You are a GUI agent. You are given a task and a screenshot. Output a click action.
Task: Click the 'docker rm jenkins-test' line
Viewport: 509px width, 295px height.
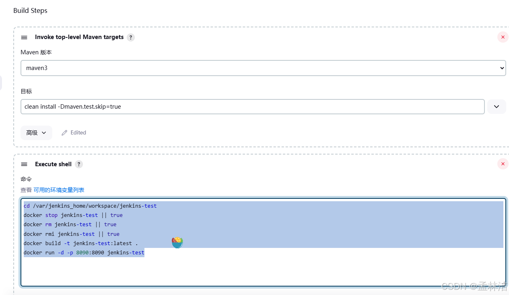coord(70,225)
